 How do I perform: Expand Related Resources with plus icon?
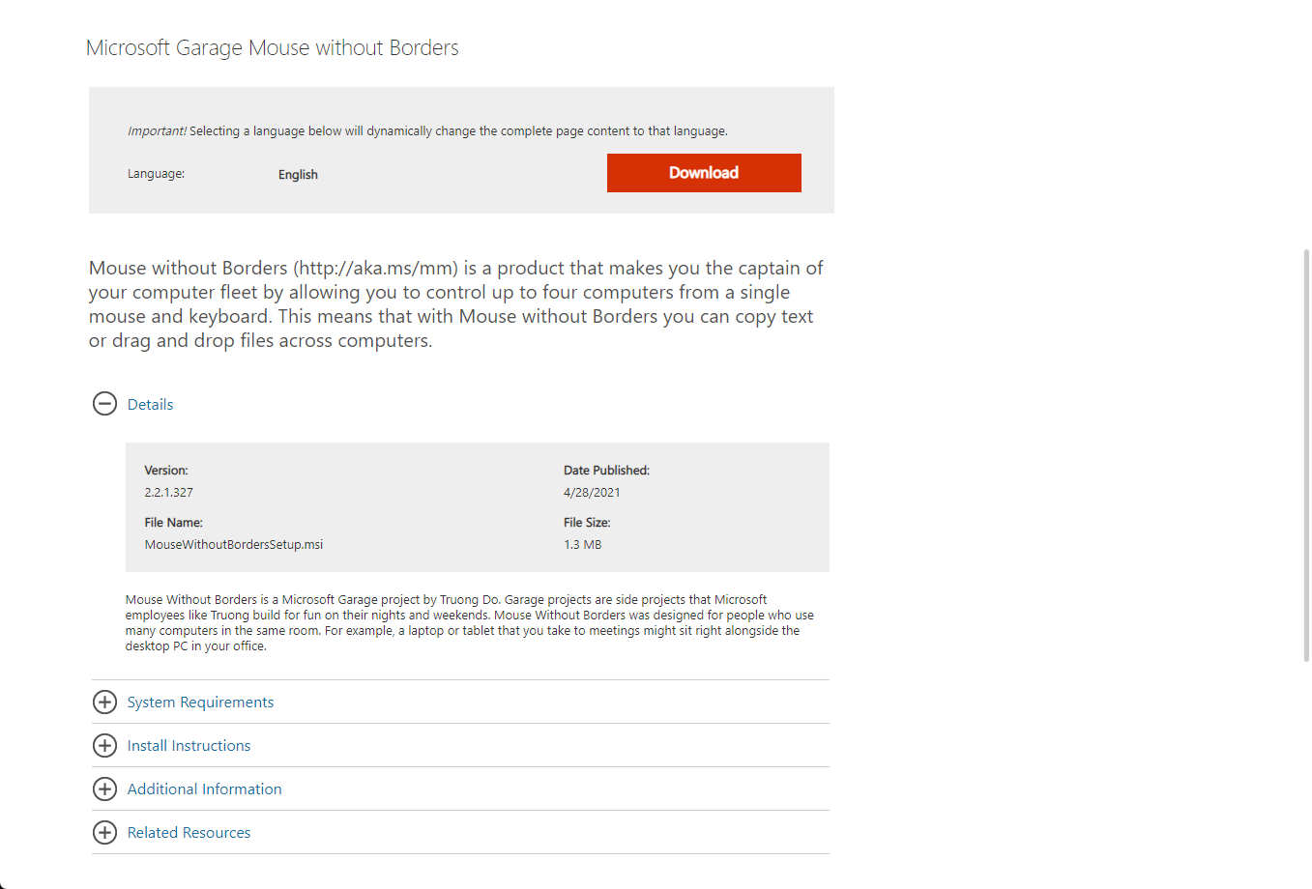point(104,833)
